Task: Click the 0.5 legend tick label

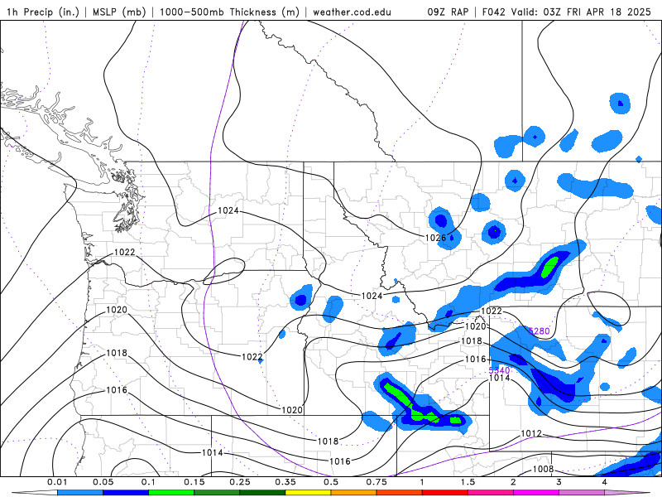Action: [331, 482]
